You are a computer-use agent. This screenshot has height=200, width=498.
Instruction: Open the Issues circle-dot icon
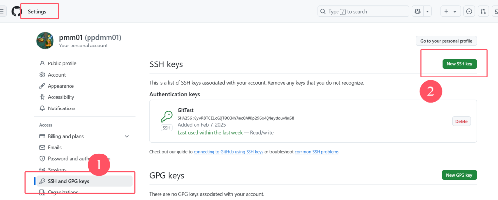[469, 11]
